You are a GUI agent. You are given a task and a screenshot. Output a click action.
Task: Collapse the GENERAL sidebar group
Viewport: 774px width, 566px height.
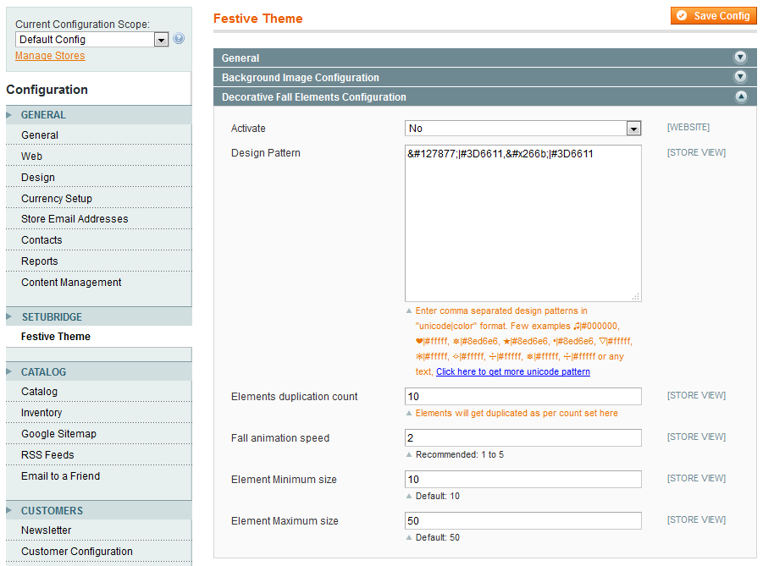43,115
